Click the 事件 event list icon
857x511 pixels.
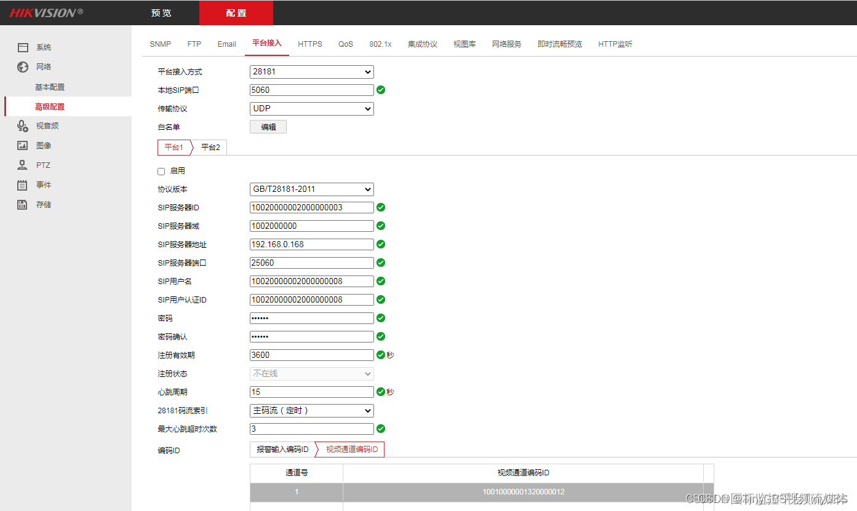[23, 185]
